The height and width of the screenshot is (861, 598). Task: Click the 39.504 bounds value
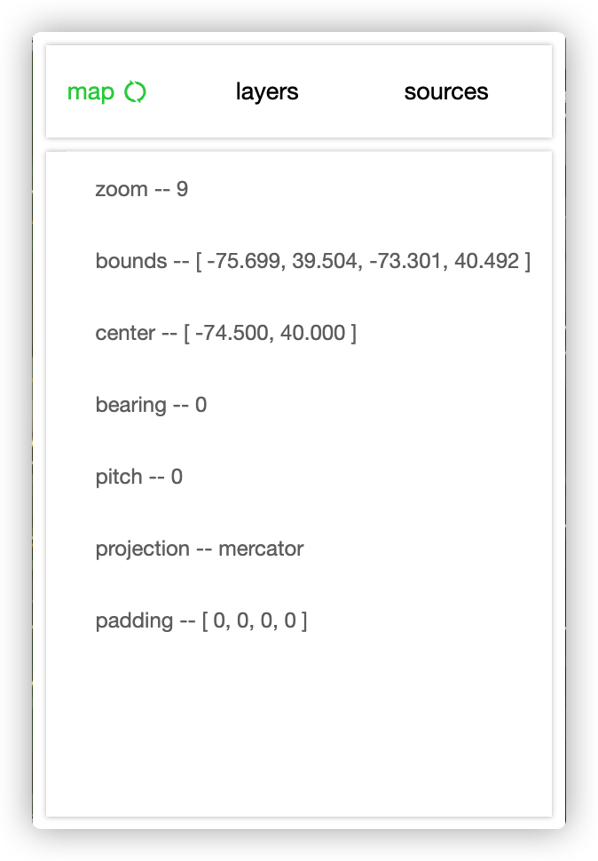pyautogui.click(x=325, y=261)
